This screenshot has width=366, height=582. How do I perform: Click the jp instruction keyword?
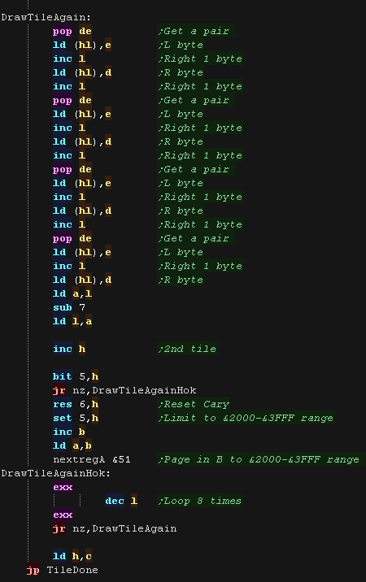tap(33, 570)
